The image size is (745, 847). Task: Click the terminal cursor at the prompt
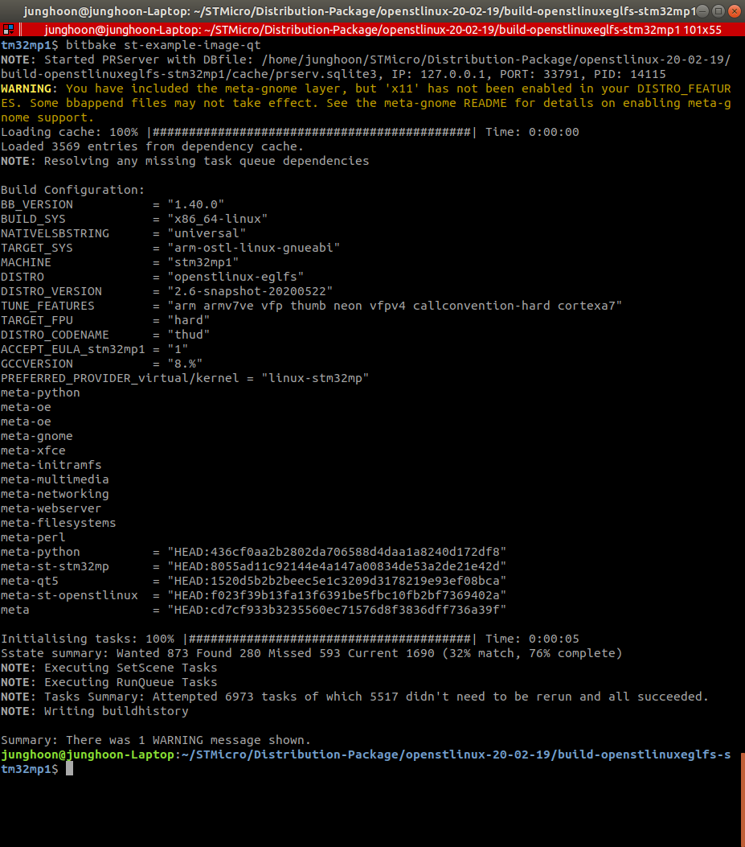pos(69,769)
